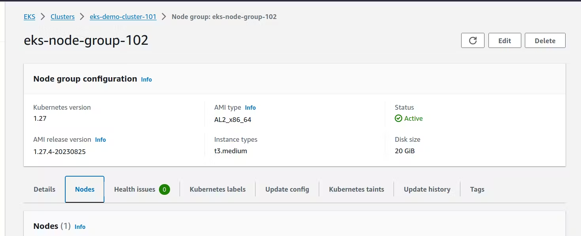This screenshot has width=581, height=236.
Task: Open Info next to Node group configuration
Action: [x=146, y=79]
